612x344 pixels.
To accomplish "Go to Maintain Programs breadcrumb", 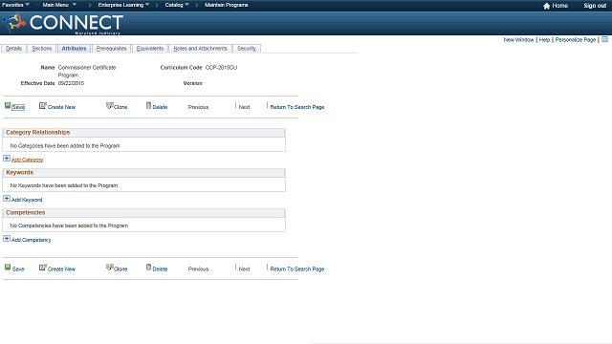I will pos(226,5).
